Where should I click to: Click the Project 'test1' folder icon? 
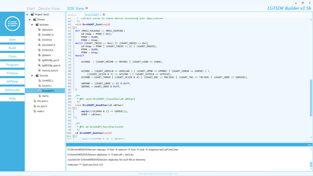pos(32,14)
